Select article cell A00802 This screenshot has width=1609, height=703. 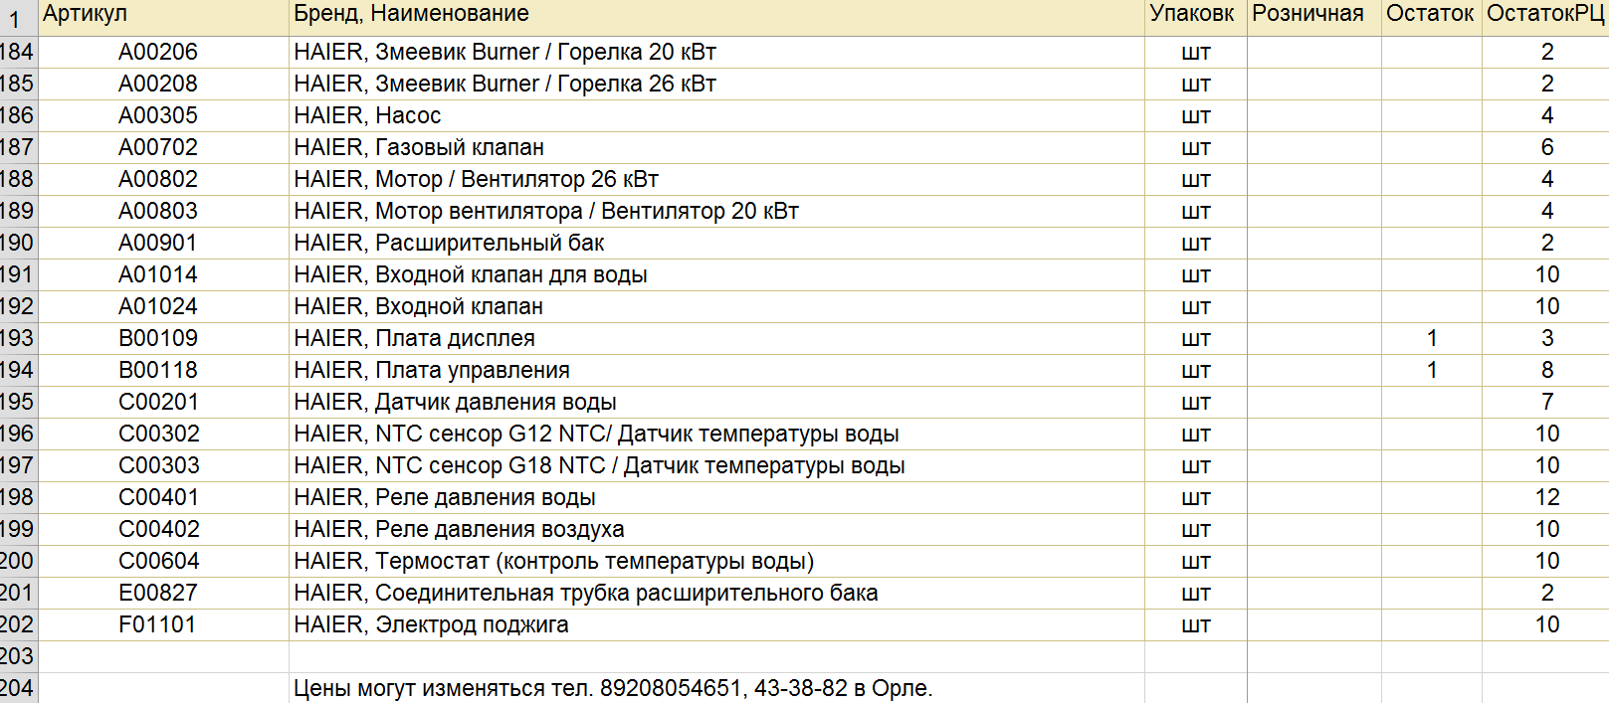click(163, 180)
